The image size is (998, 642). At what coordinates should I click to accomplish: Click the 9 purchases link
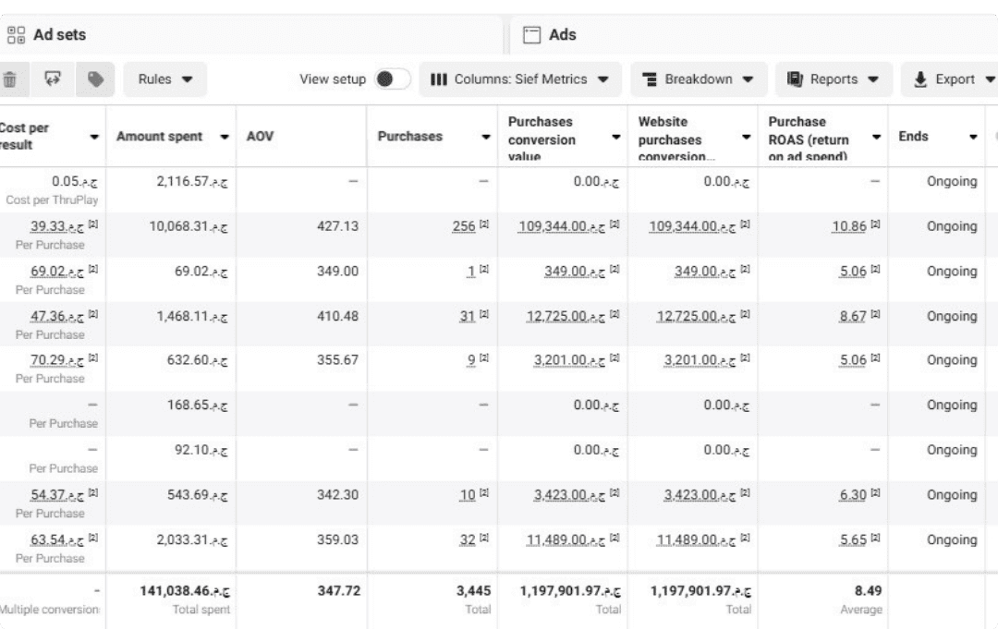471,360
